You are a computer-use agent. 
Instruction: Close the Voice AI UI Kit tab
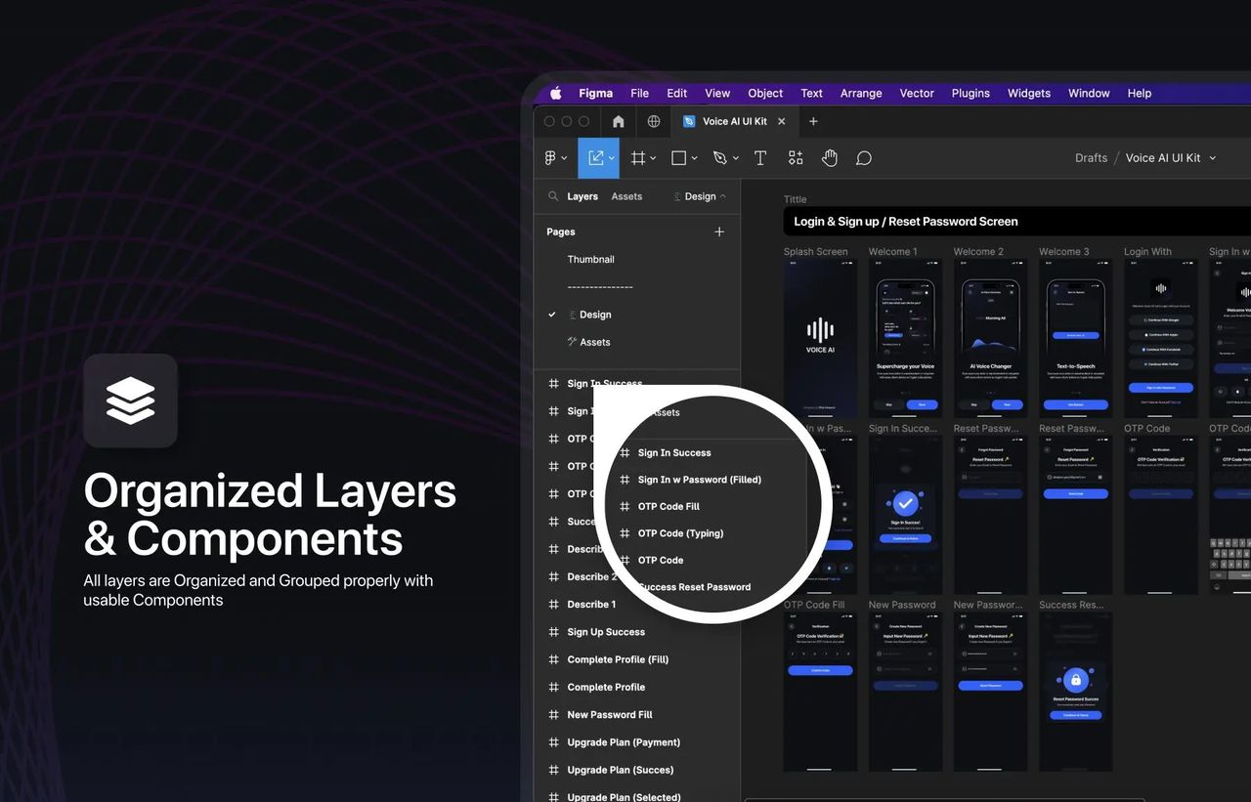[781, 122]
